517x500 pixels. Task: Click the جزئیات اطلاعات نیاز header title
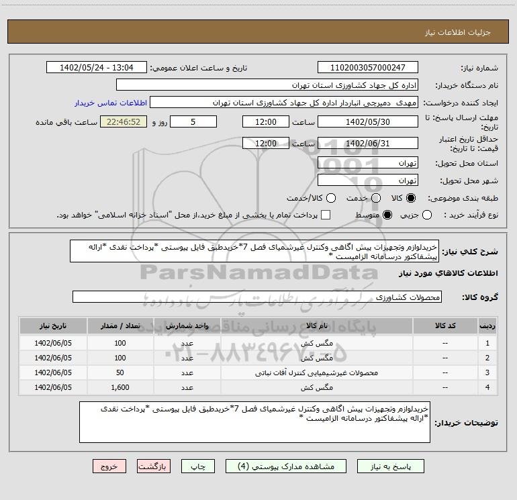point(458,32)
